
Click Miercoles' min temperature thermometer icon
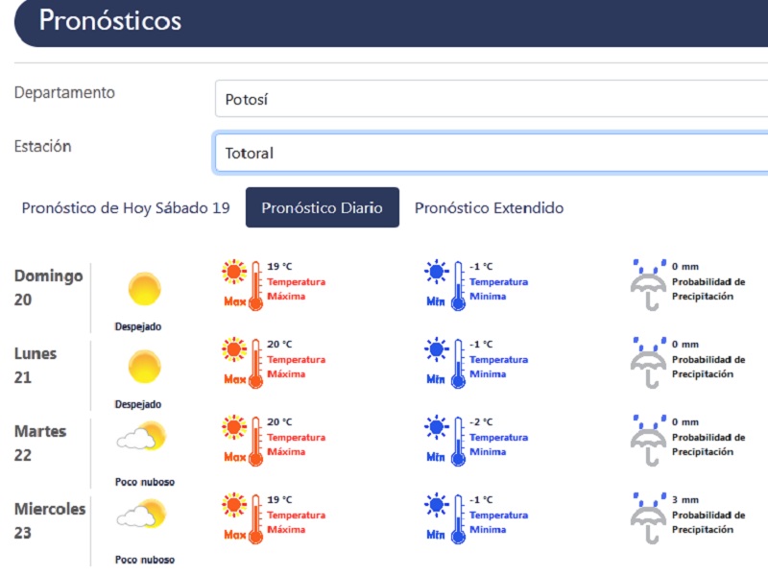point(445,517)
